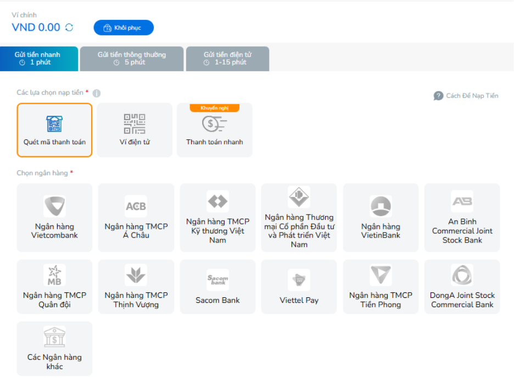514x384 pixels.
Task: Choose the Viettel Pay logo
Action: point(299,280)
